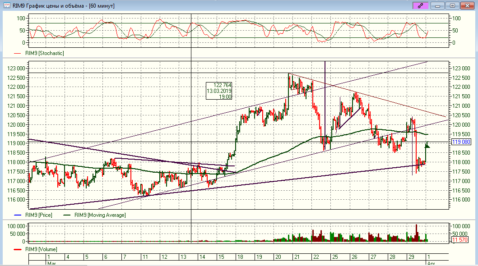Click the tallest volume bar in volume panel
Viewport: 478px width, 266px height.
(416, 233)
